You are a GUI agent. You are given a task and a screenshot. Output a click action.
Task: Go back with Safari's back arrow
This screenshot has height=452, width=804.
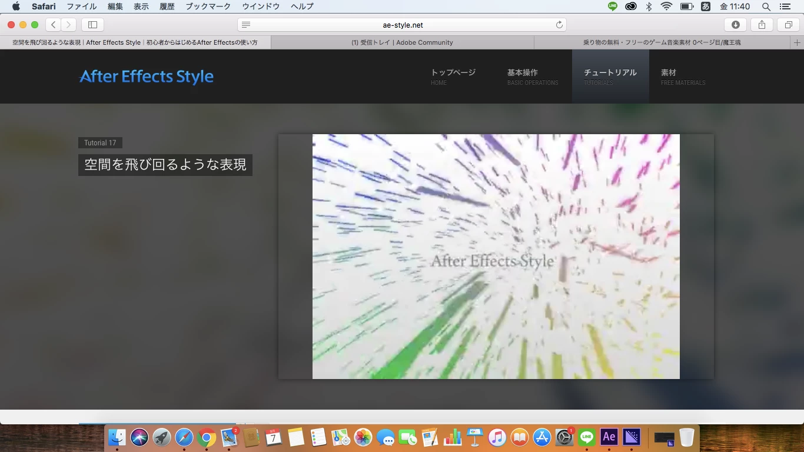click(x=54, y=25)
